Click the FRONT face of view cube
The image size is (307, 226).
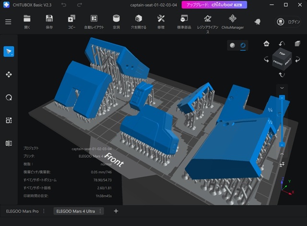(278, 63)
